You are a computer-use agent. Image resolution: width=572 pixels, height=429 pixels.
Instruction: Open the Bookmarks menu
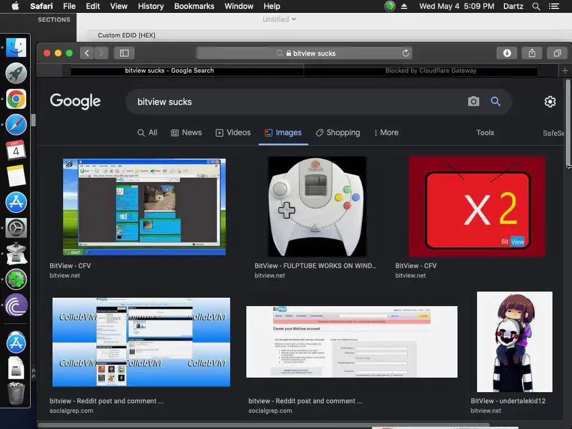(x=194, y=6)
